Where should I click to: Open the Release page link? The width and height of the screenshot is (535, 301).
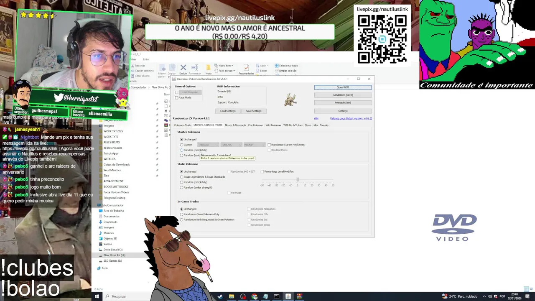(x=351, y=118)
